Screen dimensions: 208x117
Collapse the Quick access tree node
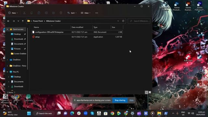tap(7, 29)
